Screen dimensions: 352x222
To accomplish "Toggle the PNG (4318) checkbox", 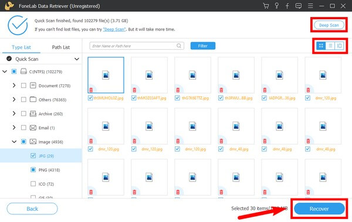I will (33, 169).
